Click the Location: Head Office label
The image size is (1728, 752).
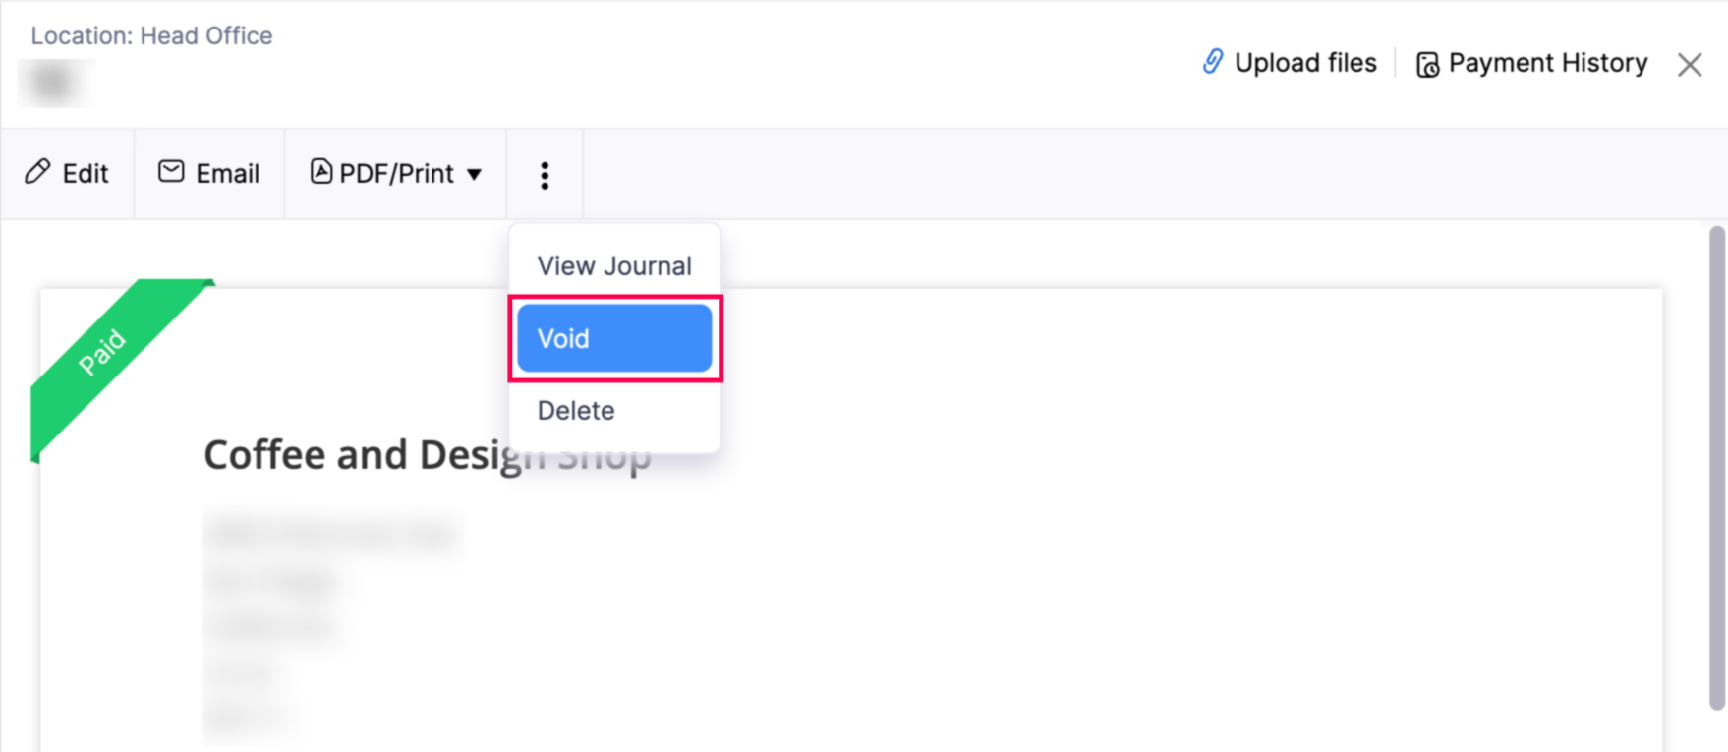(x=151, y=35)
